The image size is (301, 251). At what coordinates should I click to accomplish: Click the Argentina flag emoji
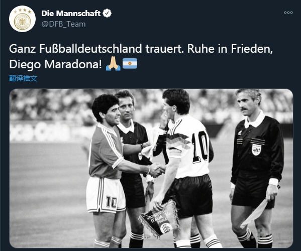tap(130, 63)
